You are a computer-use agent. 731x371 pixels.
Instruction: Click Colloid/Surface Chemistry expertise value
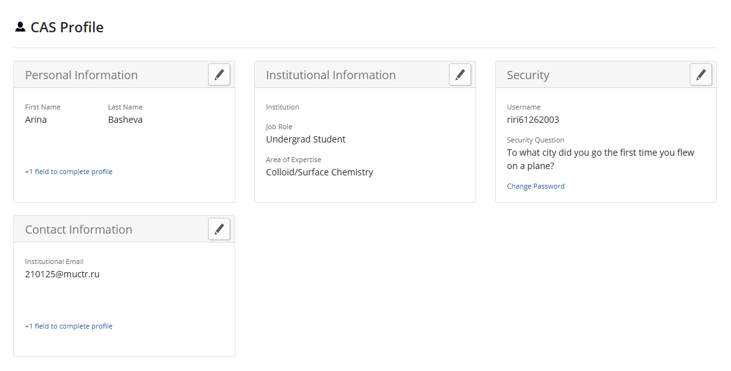coord(319,172)
